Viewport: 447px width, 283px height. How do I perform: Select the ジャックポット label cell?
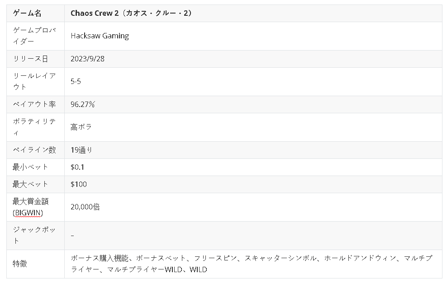[35, 236]
